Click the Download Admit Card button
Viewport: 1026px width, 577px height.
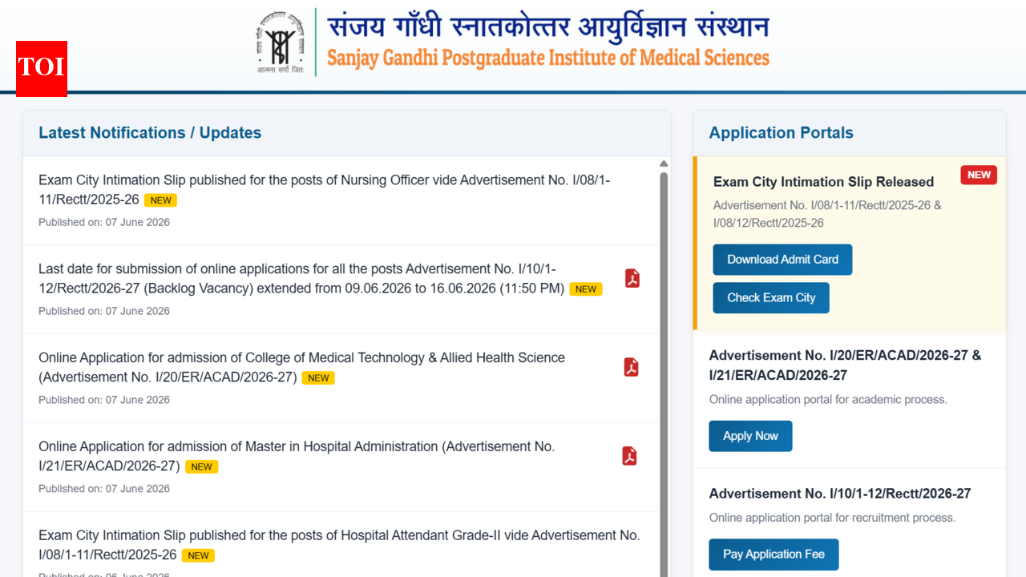(x=782, y=260)
